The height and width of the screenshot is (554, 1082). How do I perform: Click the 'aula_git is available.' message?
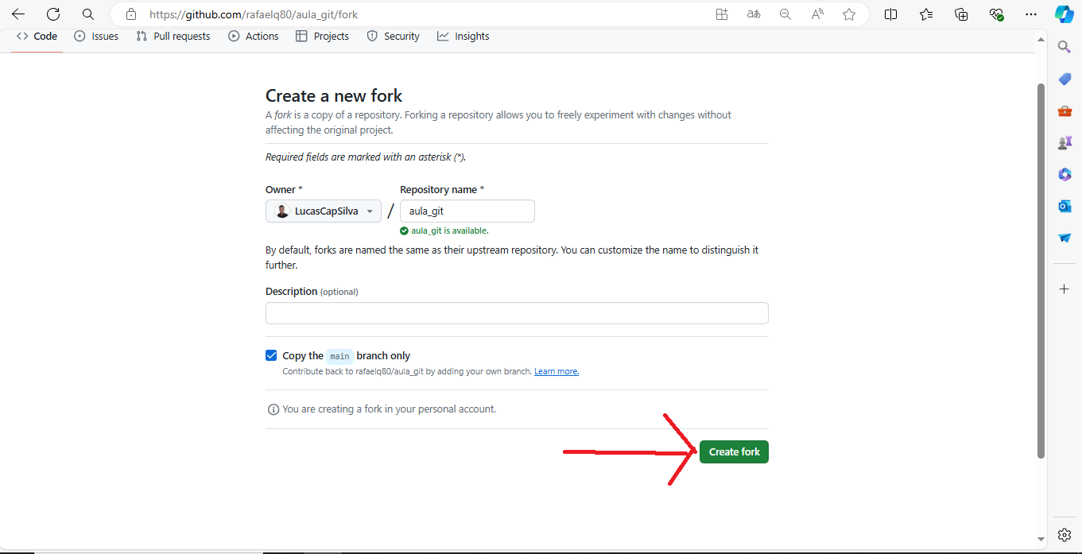coord(449,231)
